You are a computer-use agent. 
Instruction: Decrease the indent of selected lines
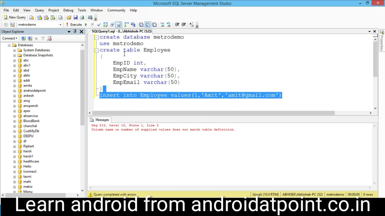(177, 25)
